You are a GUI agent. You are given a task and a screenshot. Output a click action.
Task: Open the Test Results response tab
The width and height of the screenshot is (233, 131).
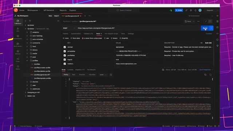91,70
